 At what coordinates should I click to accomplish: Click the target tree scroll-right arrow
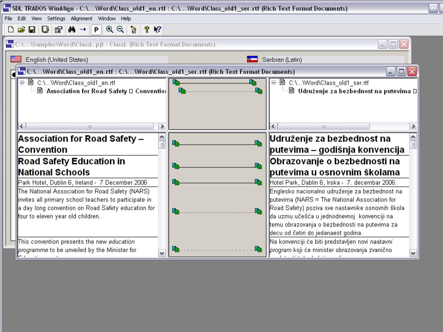413,126
